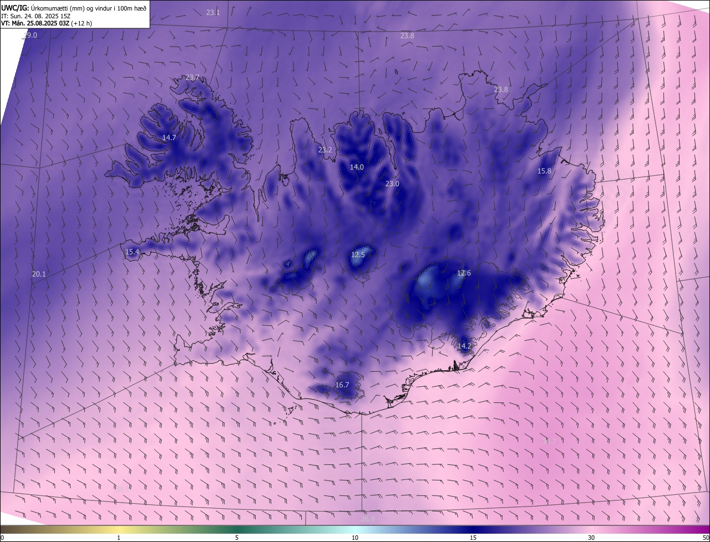Pick the yellow colour near the 1 mm tick

click(118, 530)
